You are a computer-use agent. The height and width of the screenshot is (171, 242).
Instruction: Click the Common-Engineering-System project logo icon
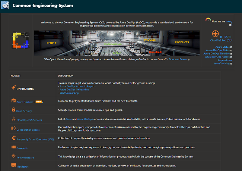click(5, 5)
